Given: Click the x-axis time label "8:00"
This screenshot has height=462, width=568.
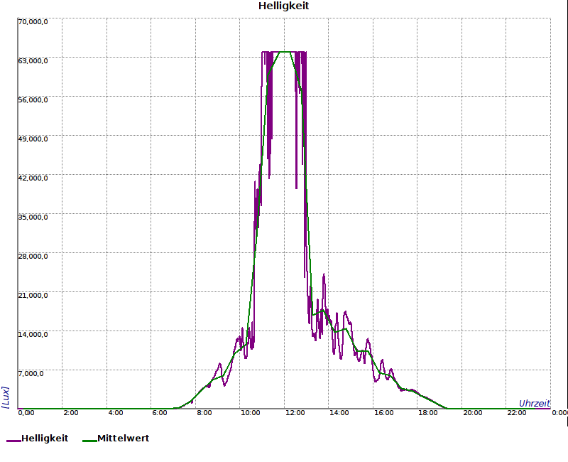Looking at the screenshot, I should [x=204, y=413].
